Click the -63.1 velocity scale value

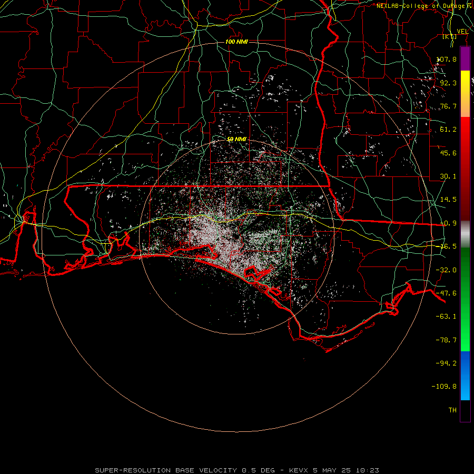[447, 317]
